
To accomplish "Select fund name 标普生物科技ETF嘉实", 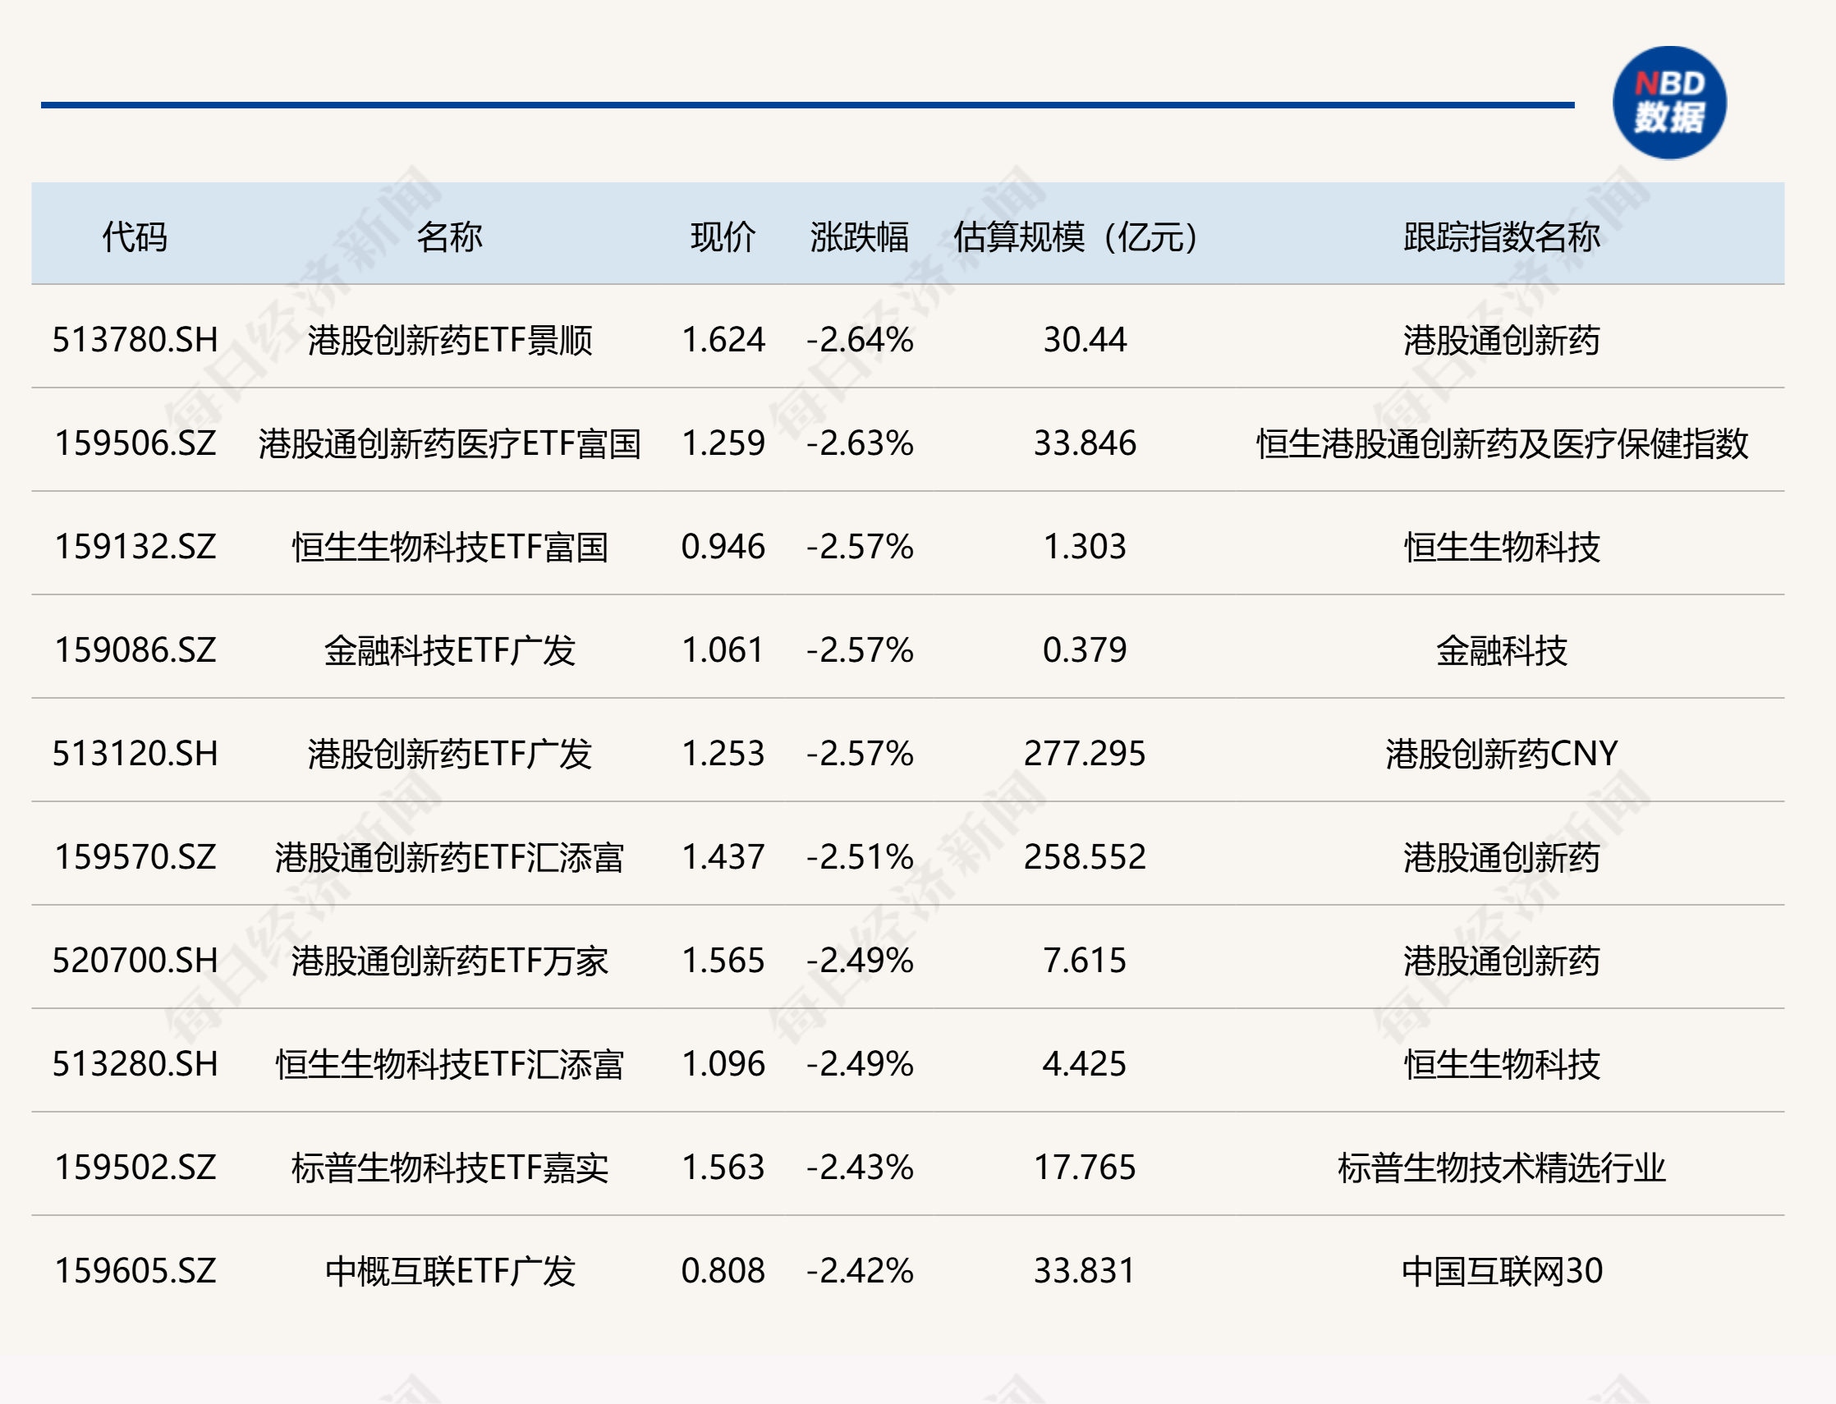I will [450, 1168].
